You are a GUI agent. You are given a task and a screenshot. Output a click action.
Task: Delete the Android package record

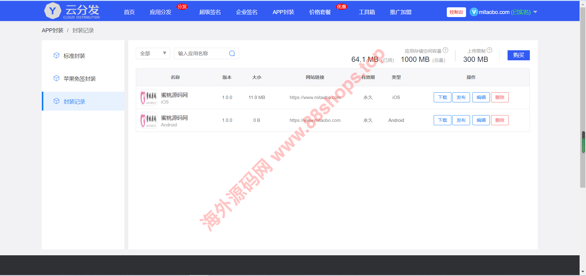[x=500, y=120]
